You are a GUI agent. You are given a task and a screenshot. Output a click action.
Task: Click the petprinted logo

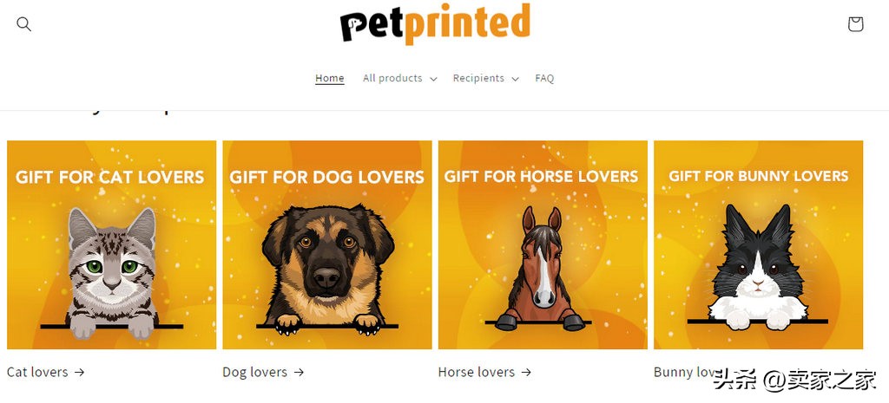436,23
